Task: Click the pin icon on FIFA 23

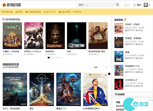Action: pyautogui.click(x=106, y=75)
